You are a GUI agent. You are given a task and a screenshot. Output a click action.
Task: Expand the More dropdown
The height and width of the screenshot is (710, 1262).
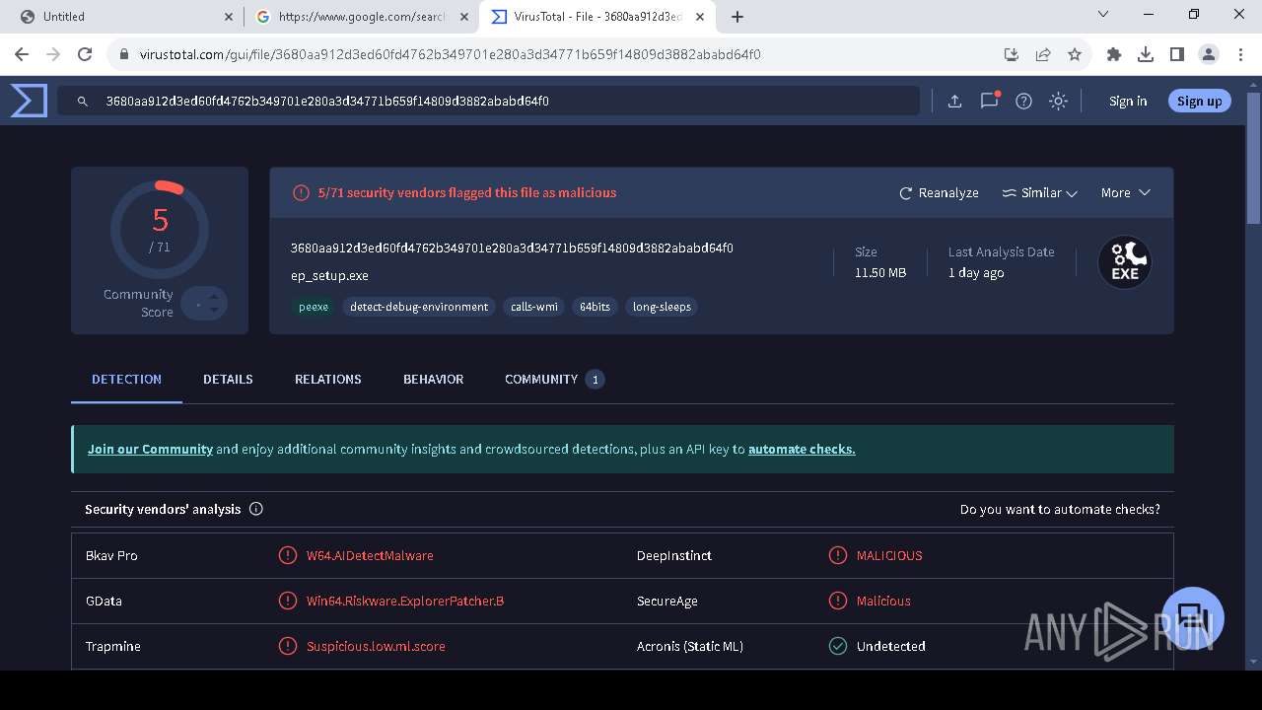(x=1125, y=192)
